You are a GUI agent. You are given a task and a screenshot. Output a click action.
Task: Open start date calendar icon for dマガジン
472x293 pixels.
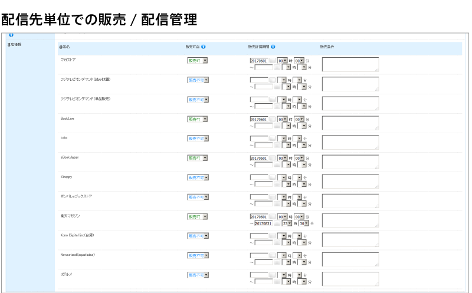click(x=272, y=275)
